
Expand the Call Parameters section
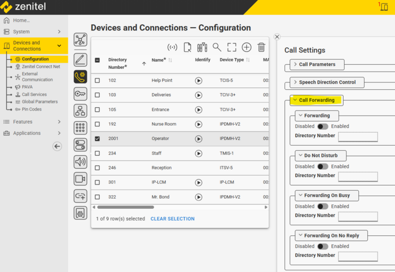point(317,64)
